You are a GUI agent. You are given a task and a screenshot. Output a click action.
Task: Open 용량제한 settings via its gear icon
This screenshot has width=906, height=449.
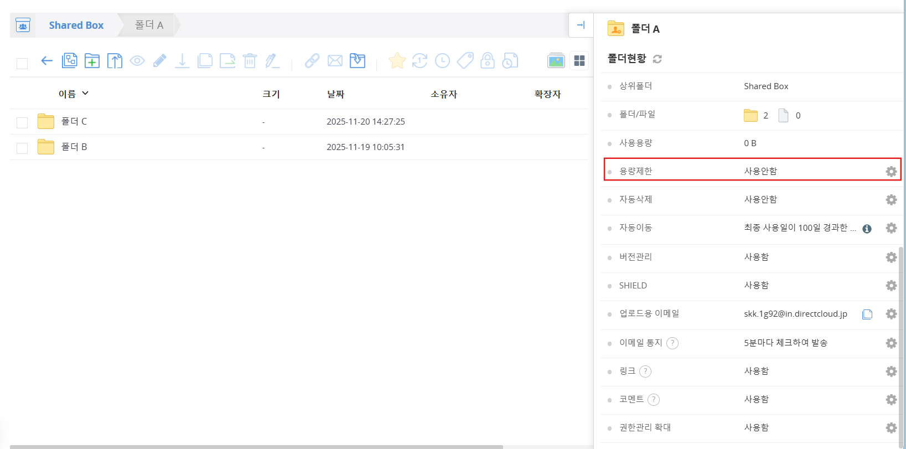891,172
